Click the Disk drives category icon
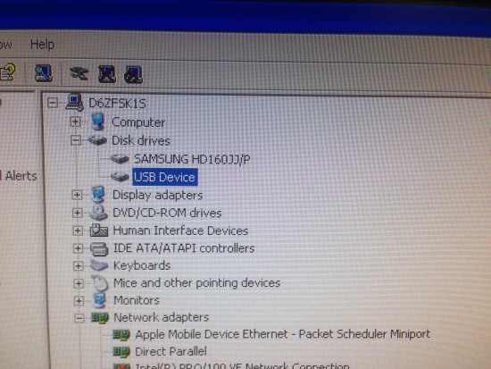 coord(97,140)
